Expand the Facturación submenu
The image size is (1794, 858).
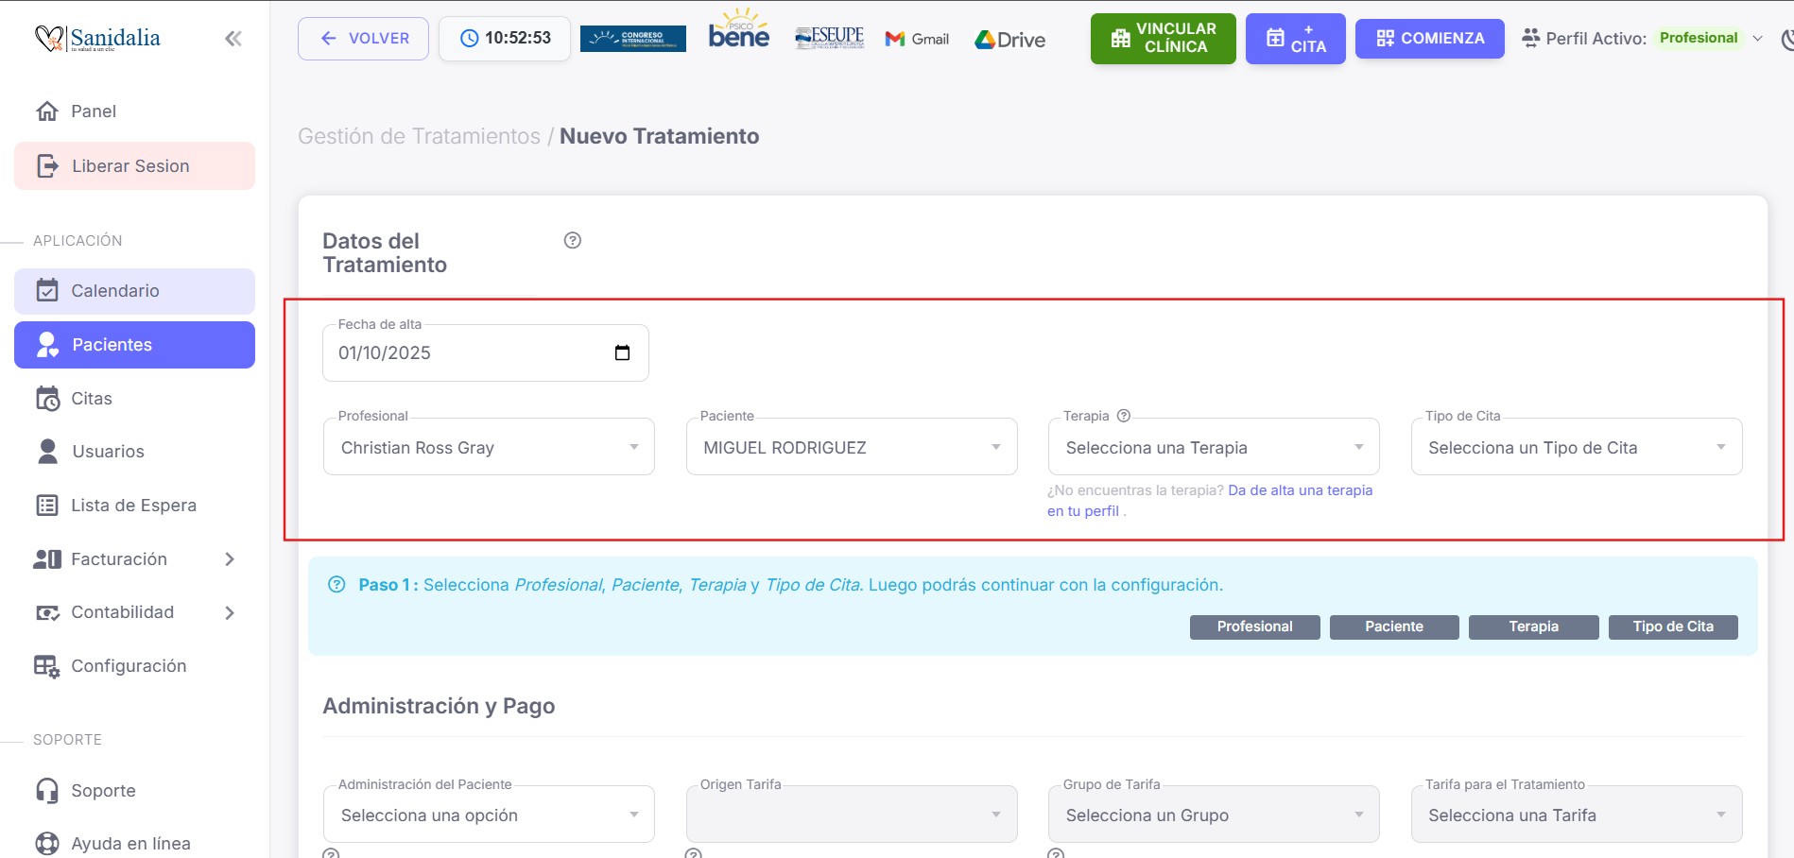pyautogui.click(x=229, y=559)
